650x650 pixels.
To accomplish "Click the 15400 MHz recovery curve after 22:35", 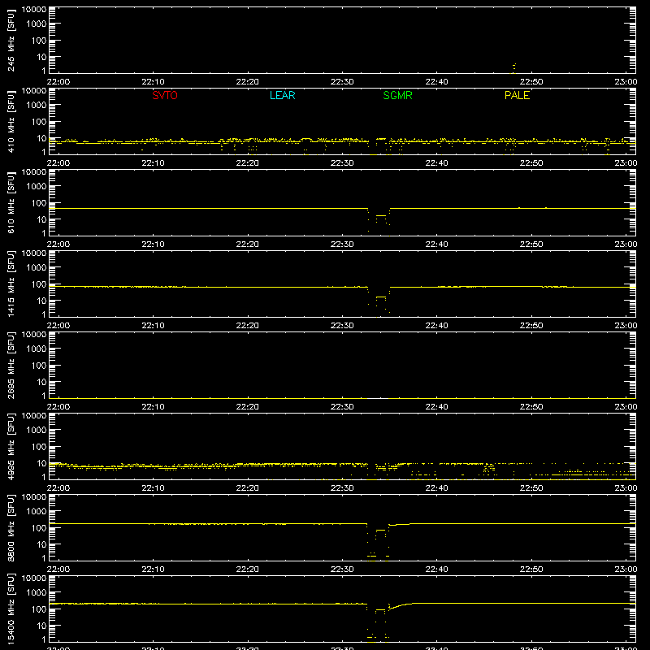I will coord(400,606).
